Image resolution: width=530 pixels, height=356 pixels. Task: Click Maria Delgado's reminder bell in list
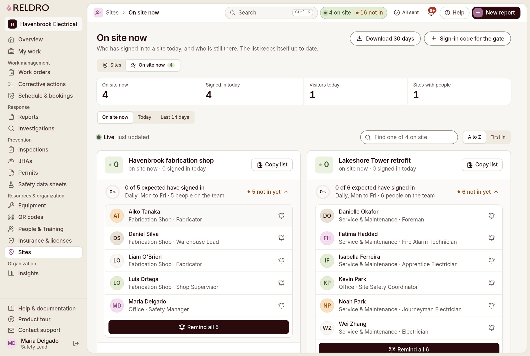(281, 305)
